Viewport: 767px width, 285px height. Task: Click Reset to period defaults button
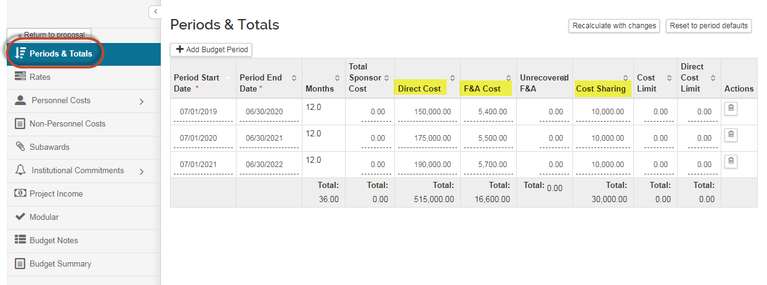[708, 26]
